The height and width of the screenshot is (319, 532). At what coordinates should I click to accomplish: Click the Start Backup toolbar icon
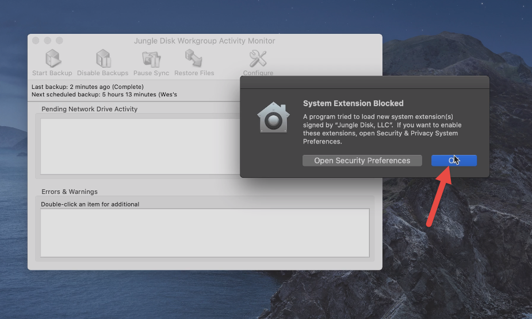[x=53, y=59]
